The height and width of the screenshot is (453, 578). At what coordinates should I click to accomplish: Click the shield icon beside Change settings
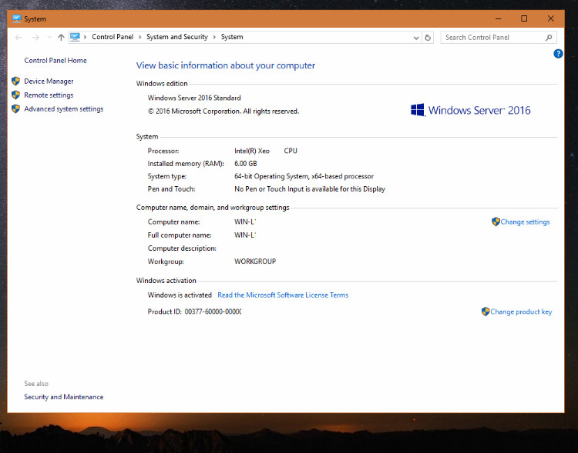point(496,222)
